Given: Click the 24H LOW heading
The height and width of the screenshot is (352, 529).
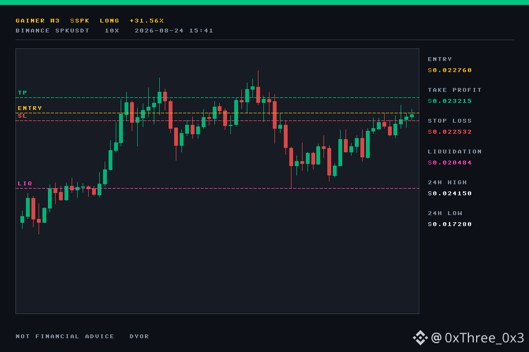Looking at the screenshot, I should (445, 213).
